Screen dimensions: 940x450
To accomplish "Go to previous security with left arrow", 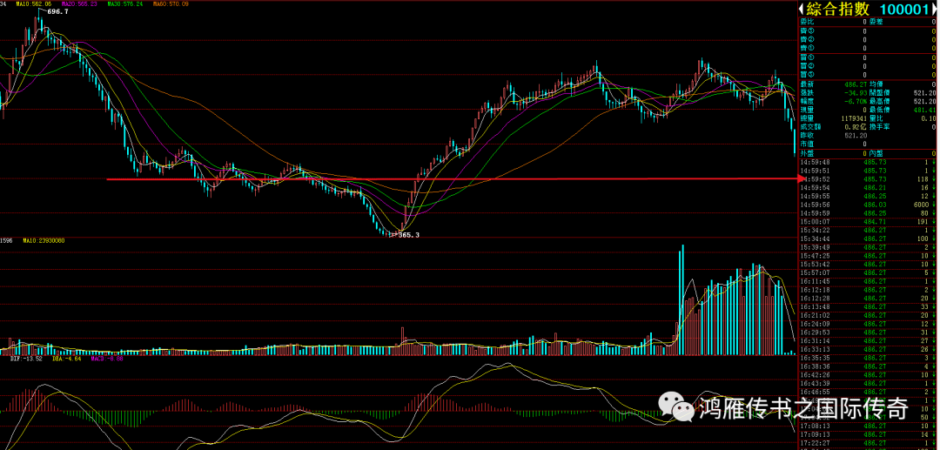I will point(801,9).
